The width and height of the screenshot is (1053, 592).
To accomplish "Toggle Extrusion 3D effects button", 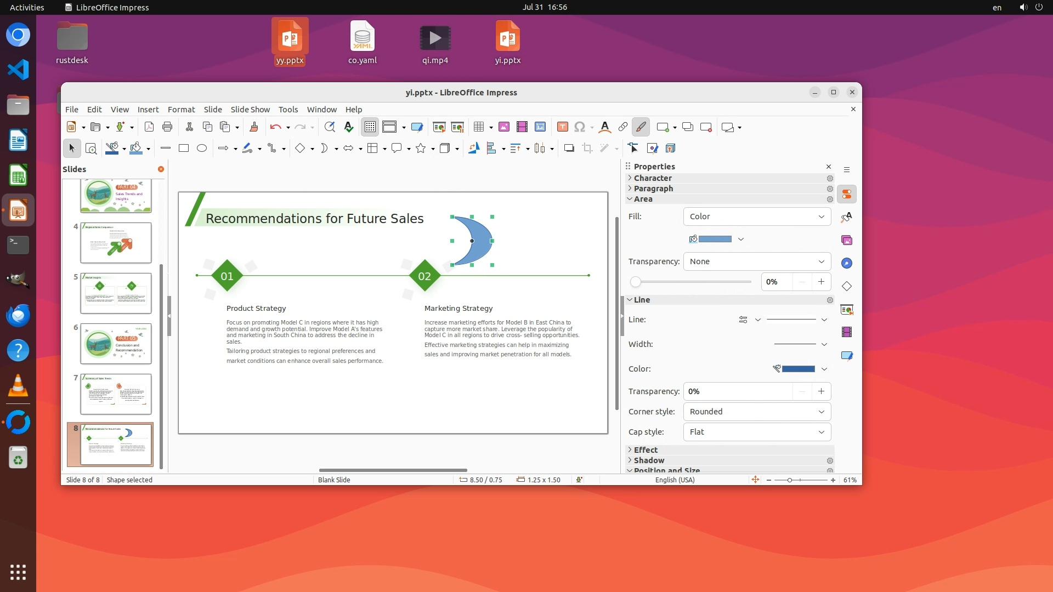I will [x=670, y=148].
